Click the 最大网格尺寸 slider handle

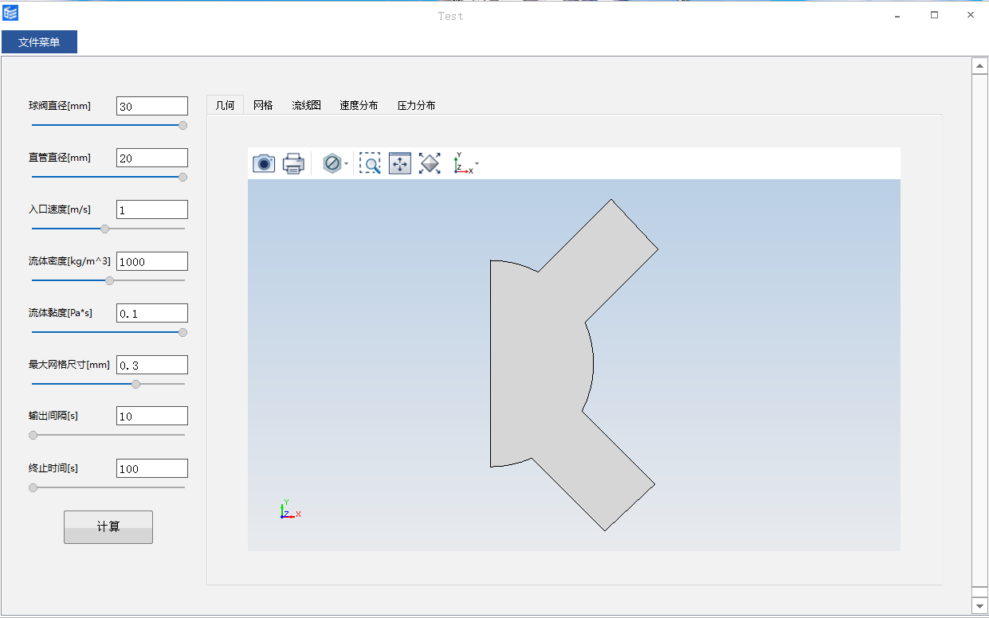click(x=135, y=384)
